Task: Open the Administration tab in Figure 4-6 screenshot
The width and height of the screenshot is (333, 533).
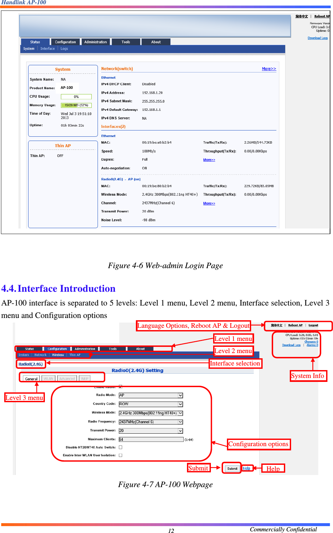Action: coord(96,42)
